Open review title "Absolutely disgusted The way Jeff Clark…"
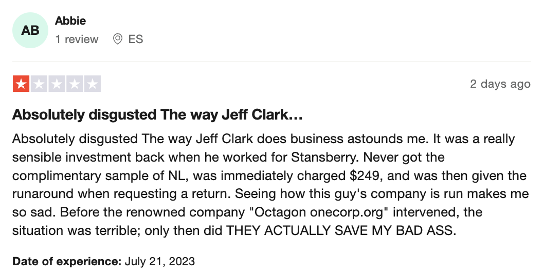This screenshot has width=544, height=275. click(157, 114)
